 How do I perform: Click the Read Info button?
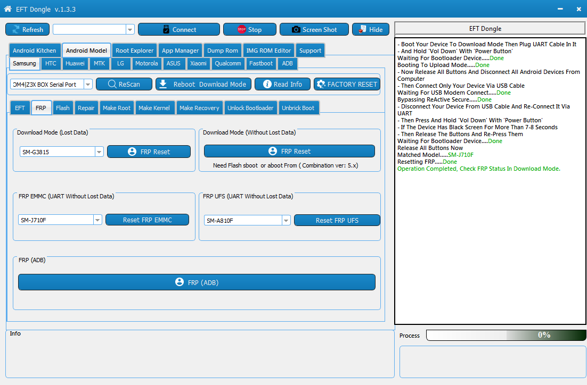click(x=282, y=84)
